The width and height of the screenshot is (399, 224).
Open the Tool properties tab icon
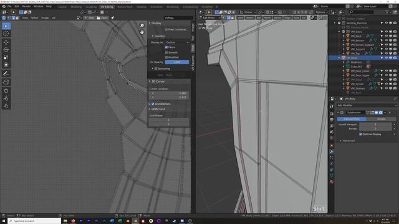tap(332, 106)
